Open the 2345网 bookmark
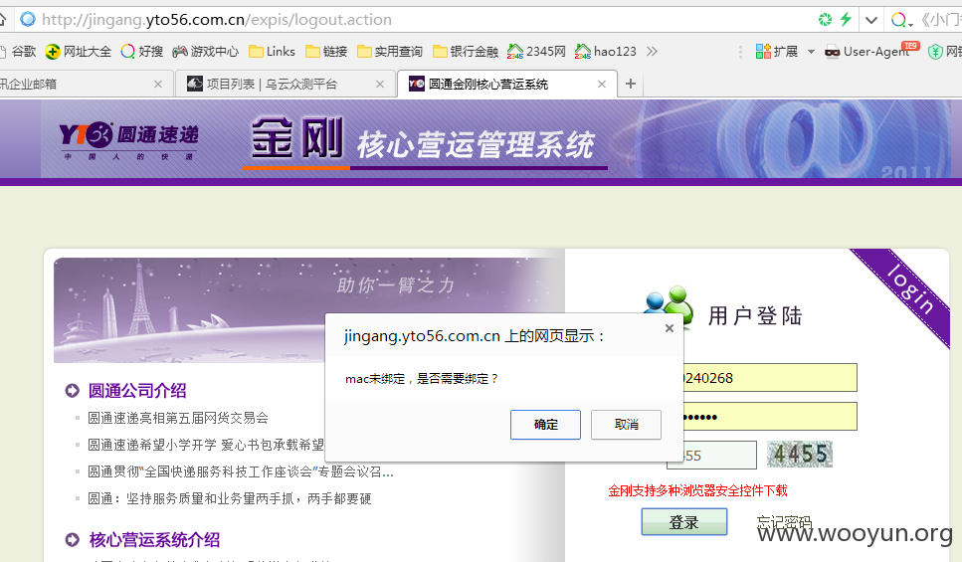 (537, 52)
